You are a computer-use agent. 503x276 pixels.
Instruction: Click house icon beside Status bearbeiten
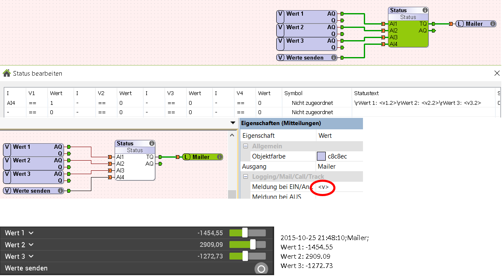pyautogui.click(x=7, y=73)
